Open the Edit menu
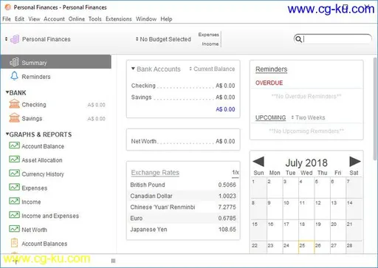This screenshot has height=268, width=378. pos(19,19)
